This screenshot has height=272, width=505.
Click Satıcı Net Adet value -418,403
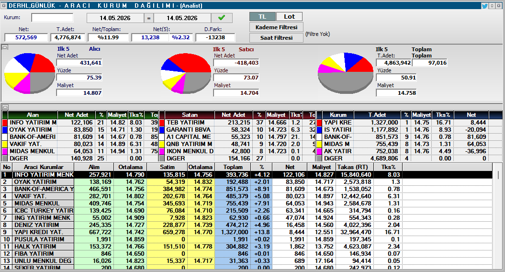coord(236,63)
